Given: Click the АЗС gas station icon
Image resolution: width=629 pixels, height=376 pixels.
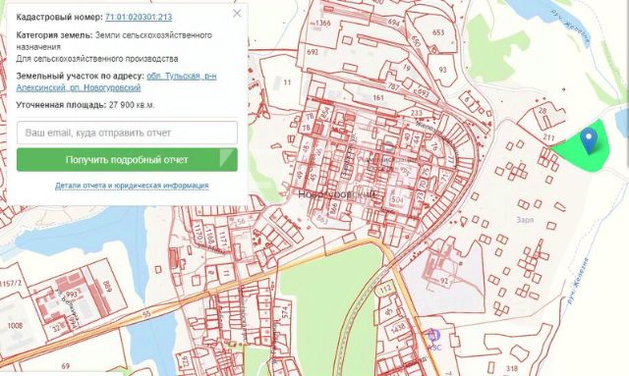Looking at the screenshot, I should (434, 335).
